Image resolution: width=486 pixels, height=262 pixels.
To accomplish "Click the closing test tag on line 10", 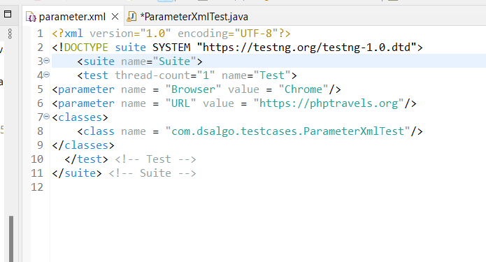I will 86,159.
